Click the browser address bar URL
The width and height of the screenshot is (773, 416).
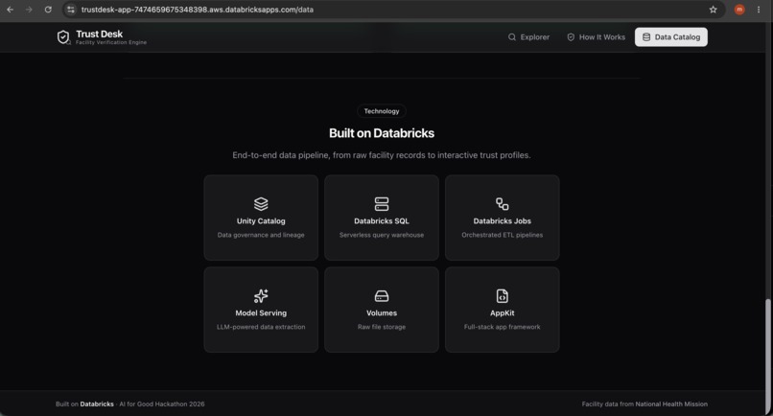click(198, 10)
